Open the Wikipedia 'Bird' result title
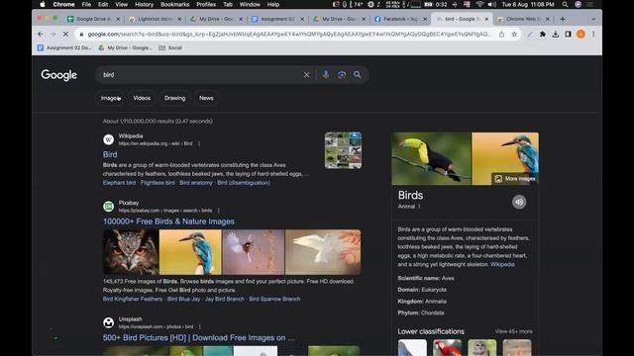Viewport: 634px width, 356px height. point(110,154)
